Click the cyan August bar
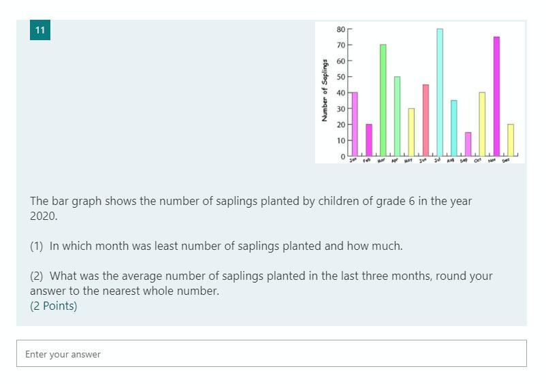546x384 pixels. (x=454, y=128)
